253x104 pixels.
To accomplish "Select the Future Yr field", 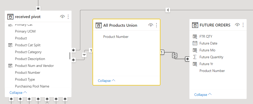I will [206, 64].
